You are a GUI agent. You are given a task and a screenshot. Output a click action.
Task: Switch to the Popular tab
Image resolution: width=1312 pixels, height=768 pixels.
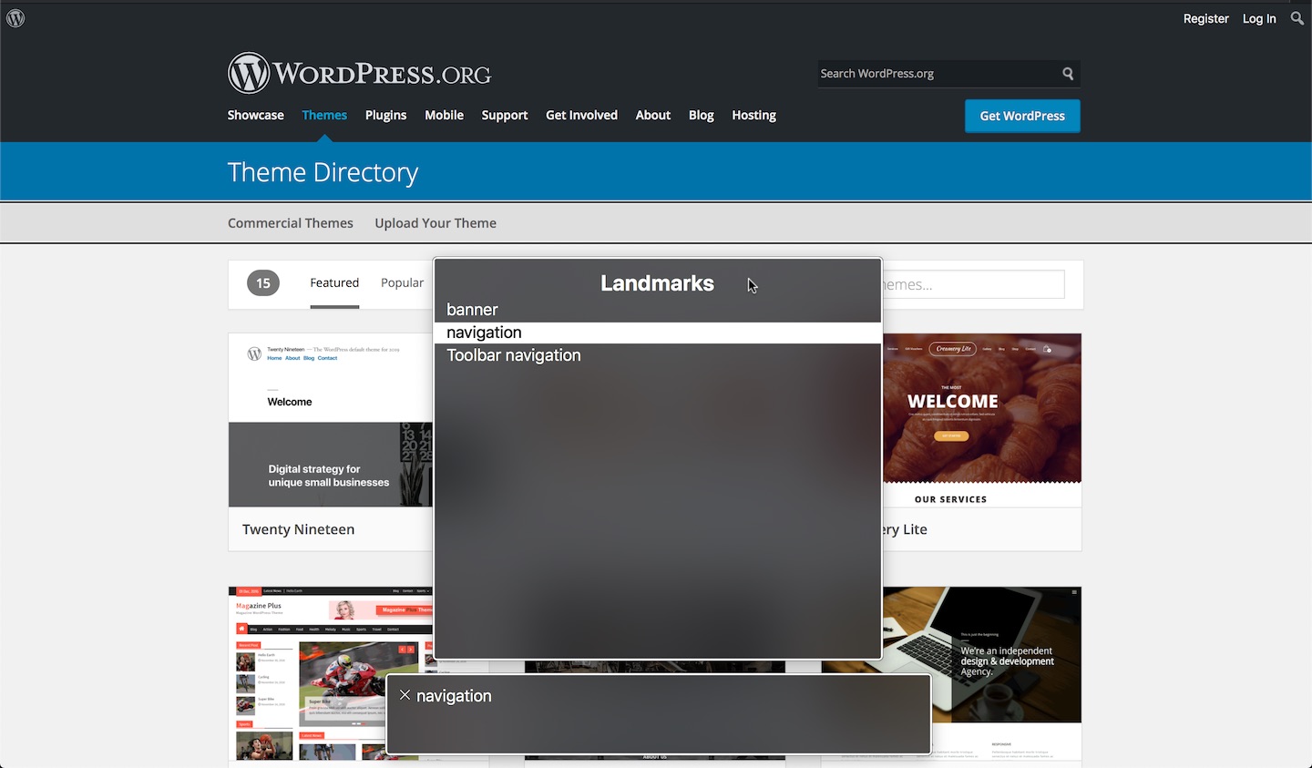pos(402,283)
